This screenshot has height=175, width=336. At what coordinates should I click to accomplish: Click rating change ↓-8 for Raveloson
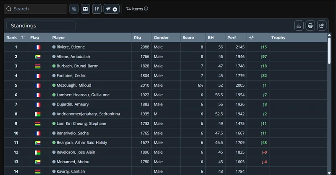click(x=264, y=152)
